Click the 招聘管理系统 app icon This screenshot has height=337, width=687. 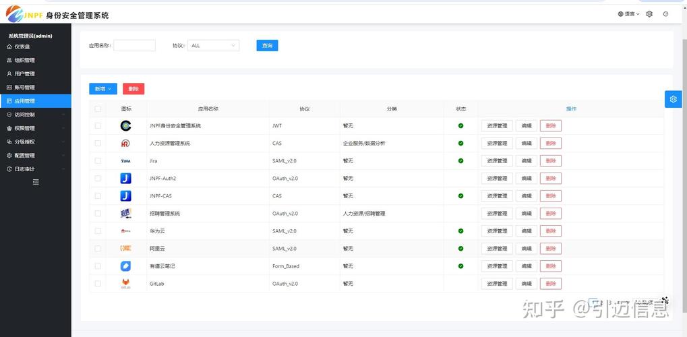126,214
